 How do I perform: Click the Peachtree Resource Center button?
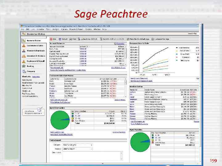click(x=33, y=112)
